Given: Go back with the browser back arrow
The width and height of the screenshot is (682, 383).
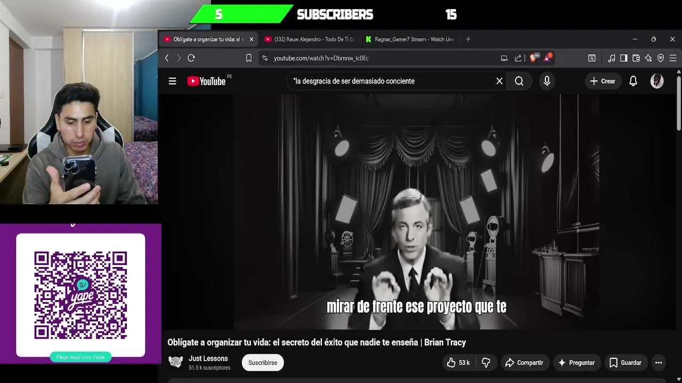Looking at the screenshot, I should (x=167, y=58).
